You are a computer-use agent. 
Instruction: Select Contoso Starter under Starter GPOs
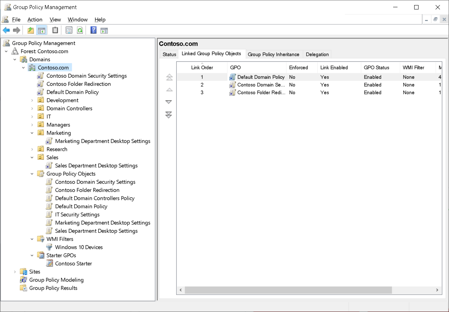[x=73, y=263]
